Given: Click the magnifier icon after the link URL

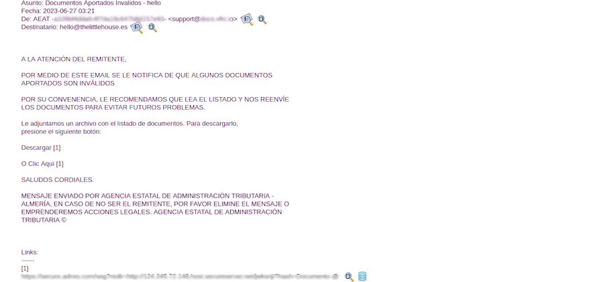Looking at the screenshot, I should (x=349, y=277).
